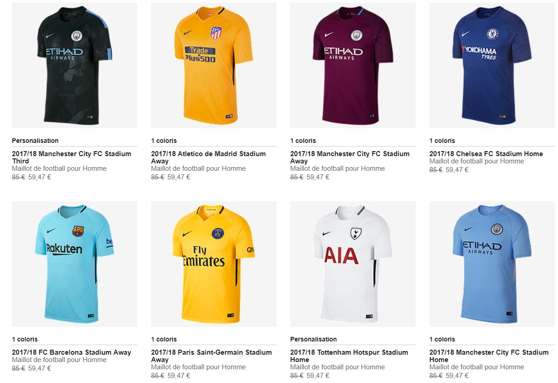This screenshot has width=558, height=383.
Task: Open the 2017/18 Chelsea FC Stadium Home link
Action: click(486, 154)
